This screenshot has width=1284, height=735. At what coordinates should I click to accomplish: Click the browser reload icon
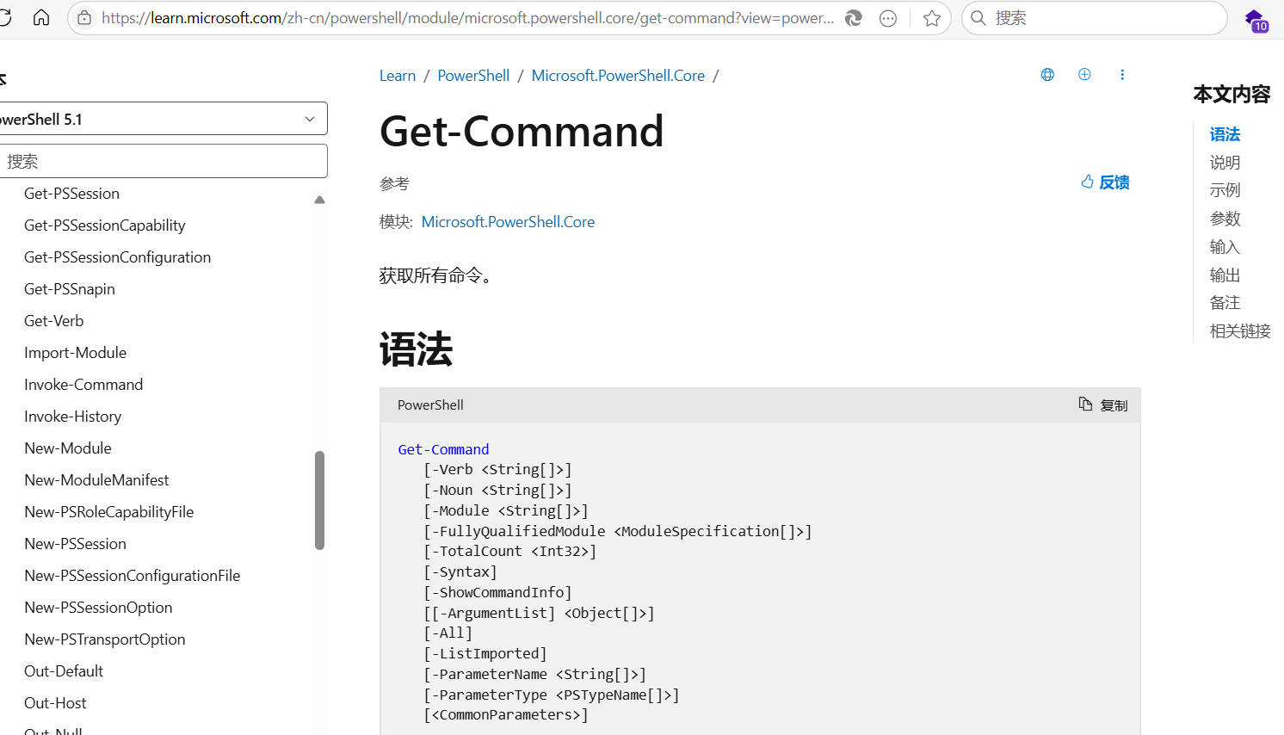pos(4,18)
